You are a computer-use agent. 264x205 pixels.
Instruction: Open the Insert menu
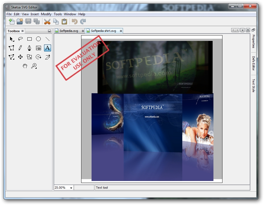35,14
